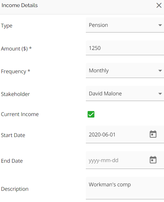Image resolution: width=164 pixels, height=202 pixels.
Task: Expand the Frequency dropdown arrow
Action: pos(160,71)
